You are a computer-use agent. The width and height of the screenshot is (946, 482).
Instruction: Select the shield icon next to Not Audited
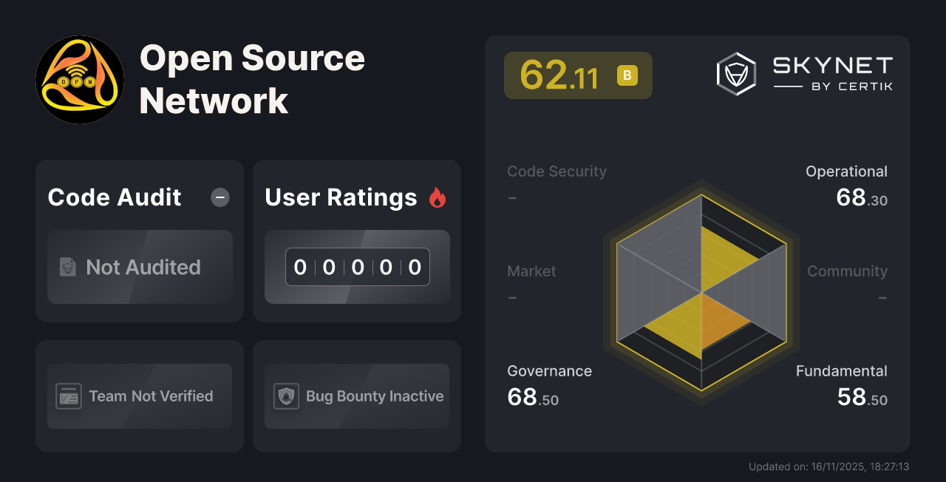(67, 268)
